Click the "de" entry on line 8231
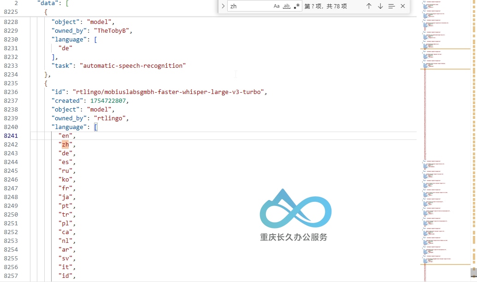 (x=65, y=48)
